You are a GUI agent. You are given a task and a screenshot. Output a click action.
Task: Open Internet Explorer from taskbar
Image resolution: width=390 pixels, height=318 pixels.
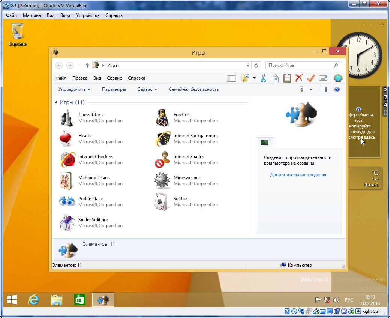[33, 300]
